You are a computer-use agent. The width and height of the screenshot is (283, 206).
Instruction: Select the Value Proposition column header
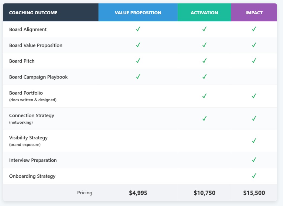click(x=138, y=13)
